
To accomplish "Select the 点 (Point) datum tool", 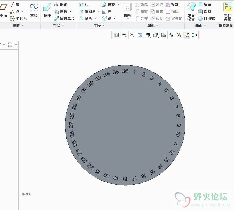I will pyautogui.click(x=15, y=11).
